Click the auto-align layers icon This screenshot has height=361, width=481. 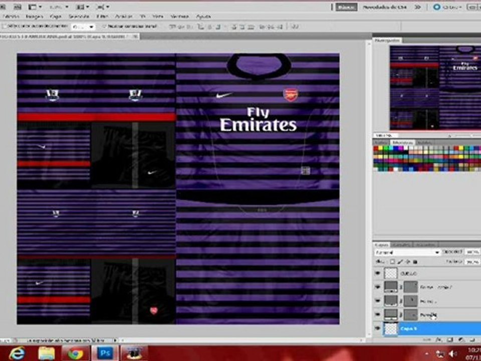coord(295,27)
